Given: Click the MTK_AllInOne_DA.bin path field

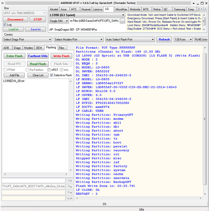Looking at the screenshot, I should [x=34, y=186].
